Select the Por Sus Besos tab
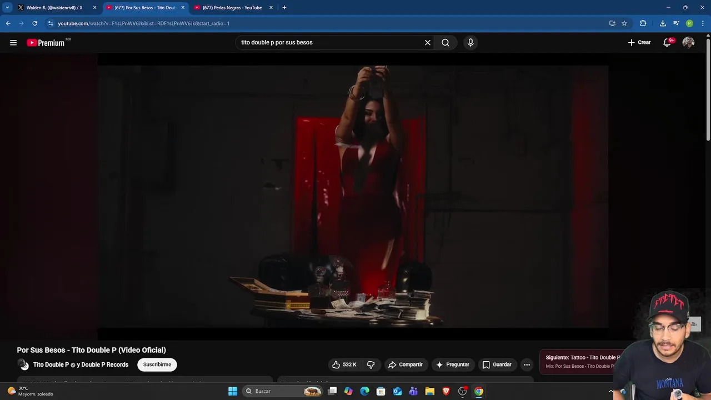 pyautogui.click(x=144, y=8)
